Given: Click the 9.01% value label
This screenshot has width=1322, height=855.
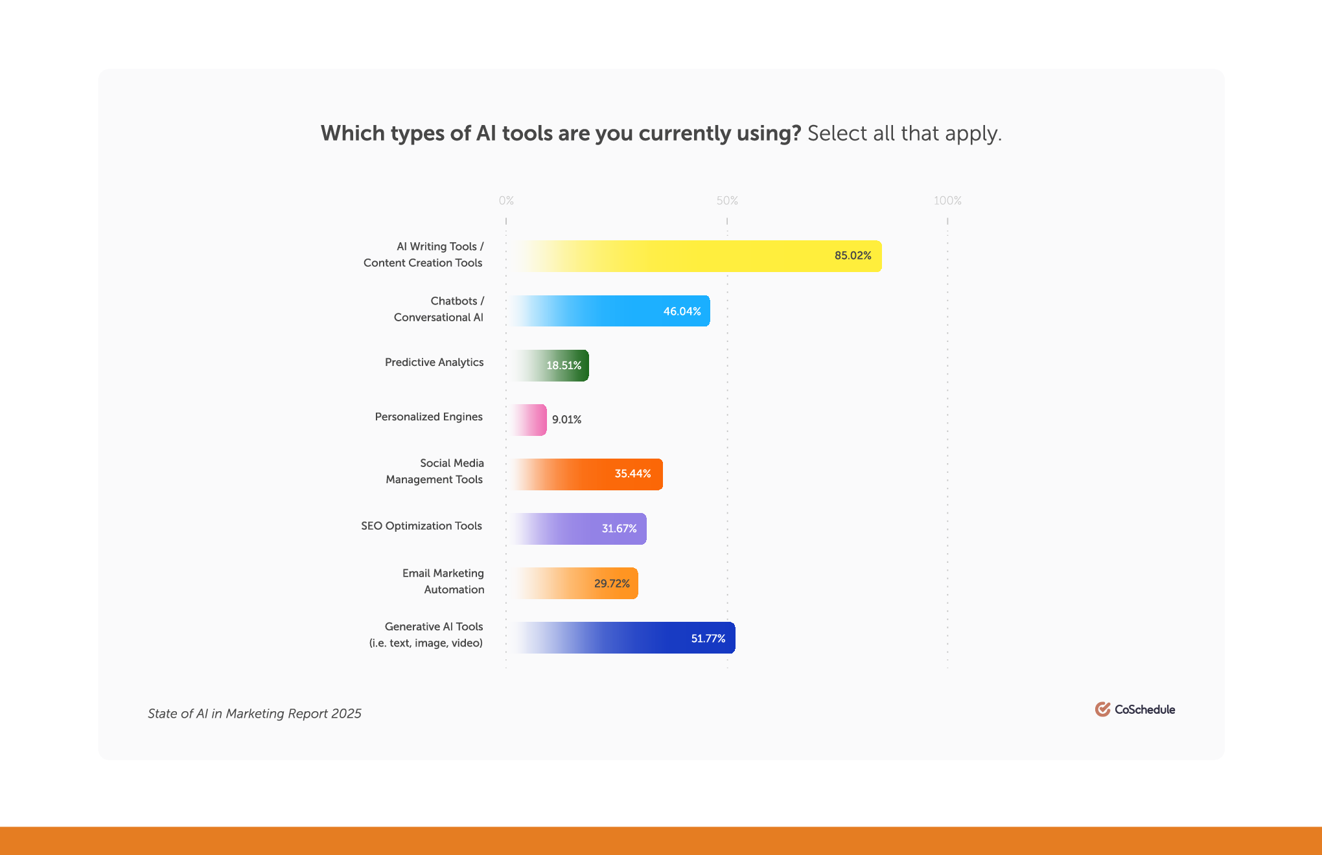Looking at the screenshot, I should (566, 420).
